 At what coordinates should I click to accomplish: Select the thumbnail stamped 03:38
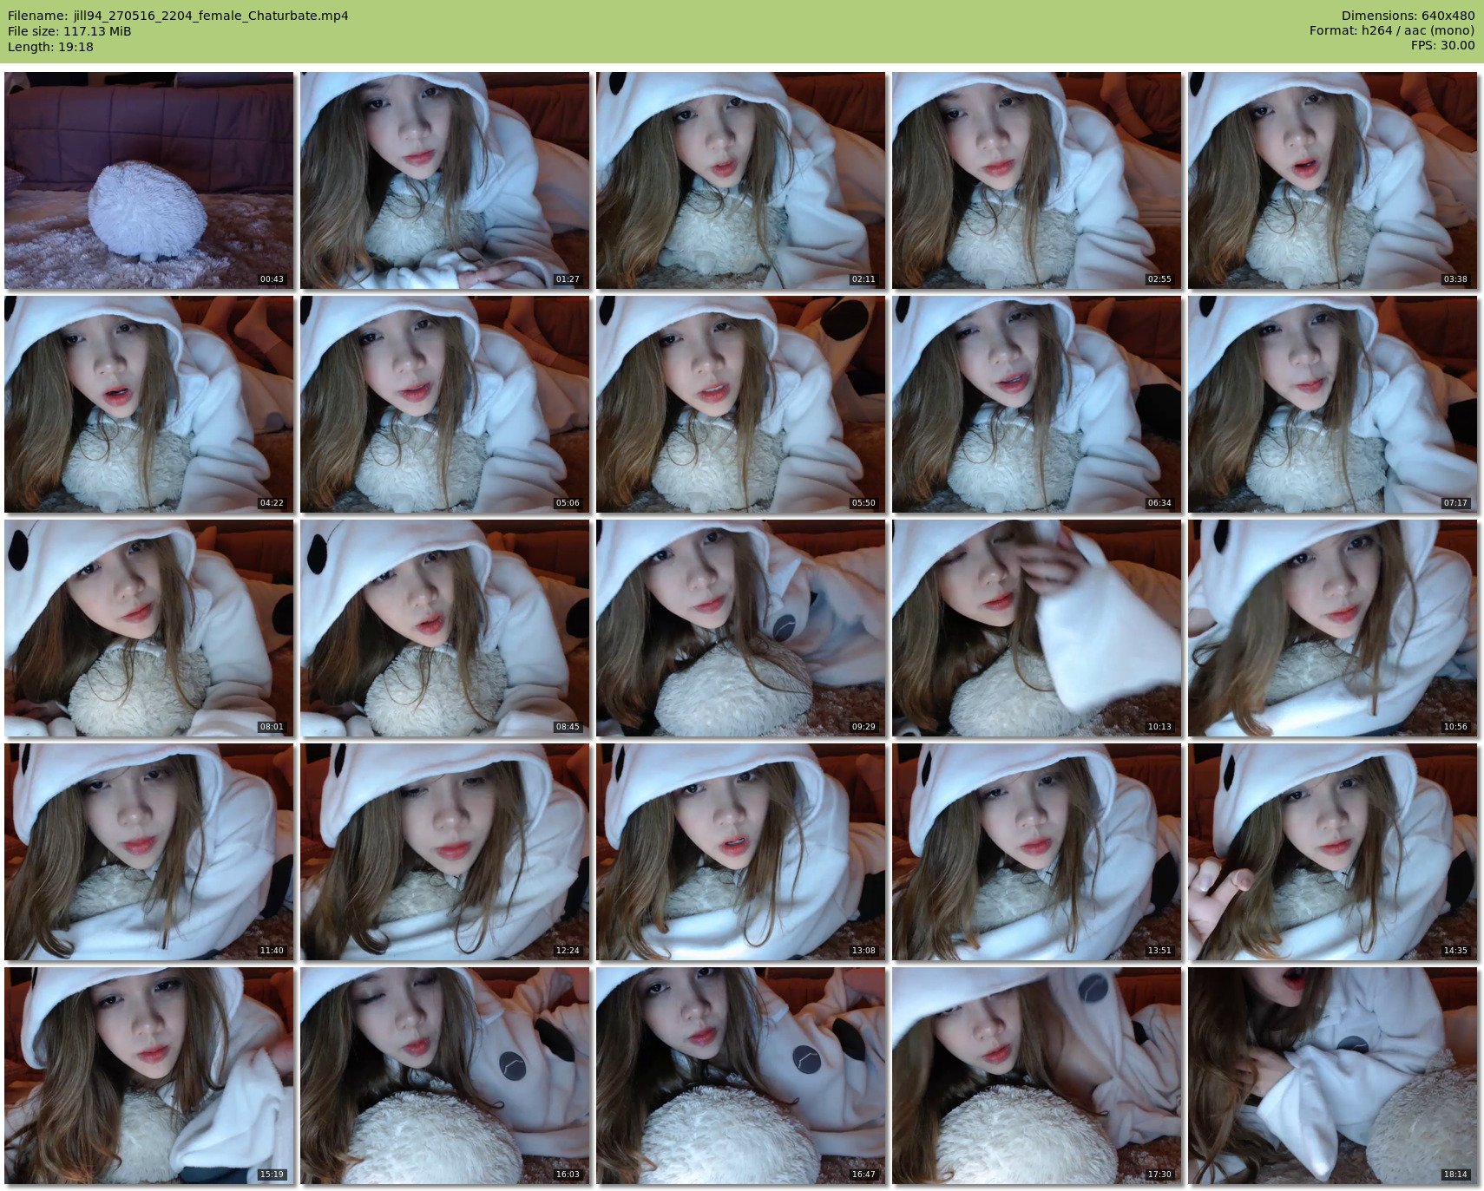tap(1333, 180)
